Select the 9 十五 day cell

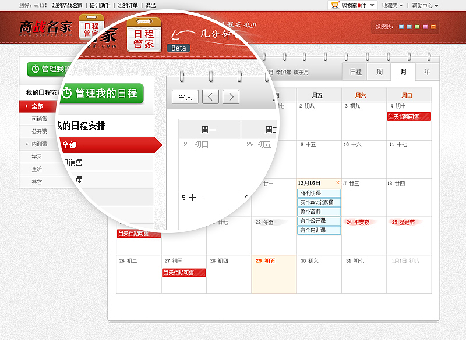click(319, 159)
